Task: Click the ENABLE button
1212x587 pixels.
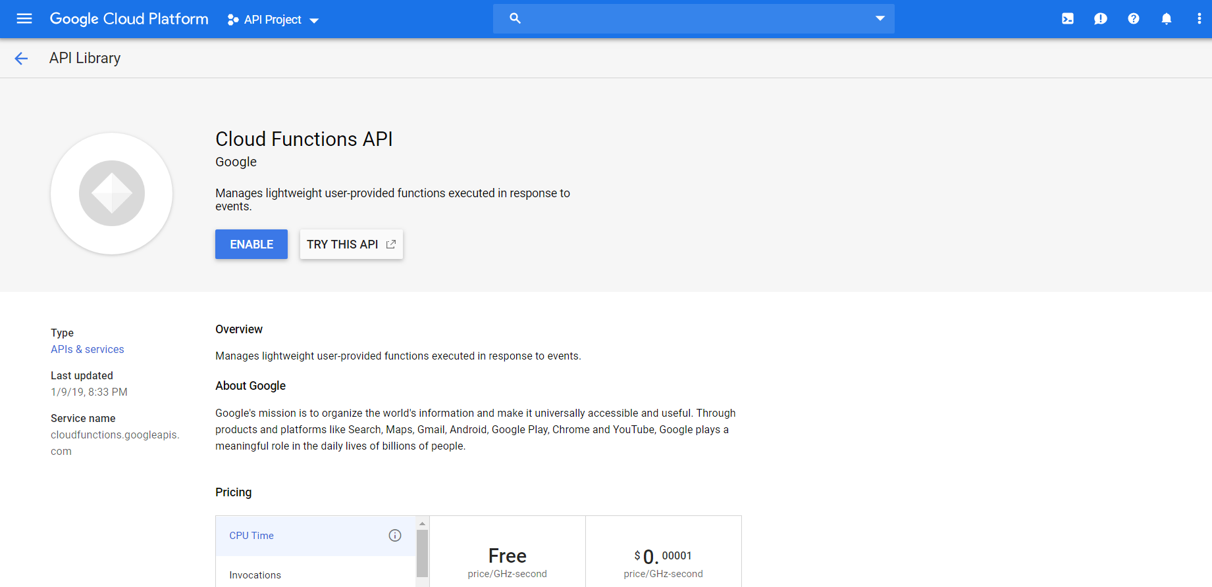Action: 251,244
